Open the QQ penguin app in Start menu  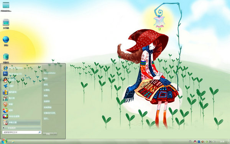pyautogui.click(x=21, y=80)
